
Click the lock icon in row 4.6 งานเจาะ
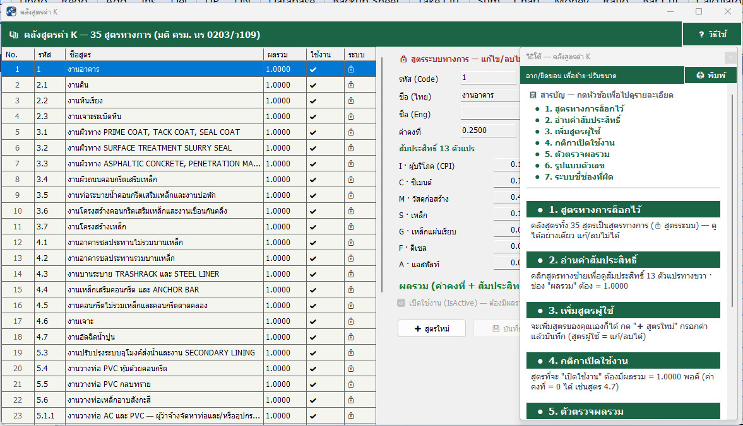351,321
